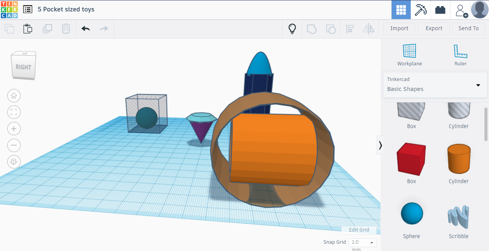This screenshot has width=489, height=251.
Task: Redo the undone action
Action: pyautogui.click(x=104, y=28)
